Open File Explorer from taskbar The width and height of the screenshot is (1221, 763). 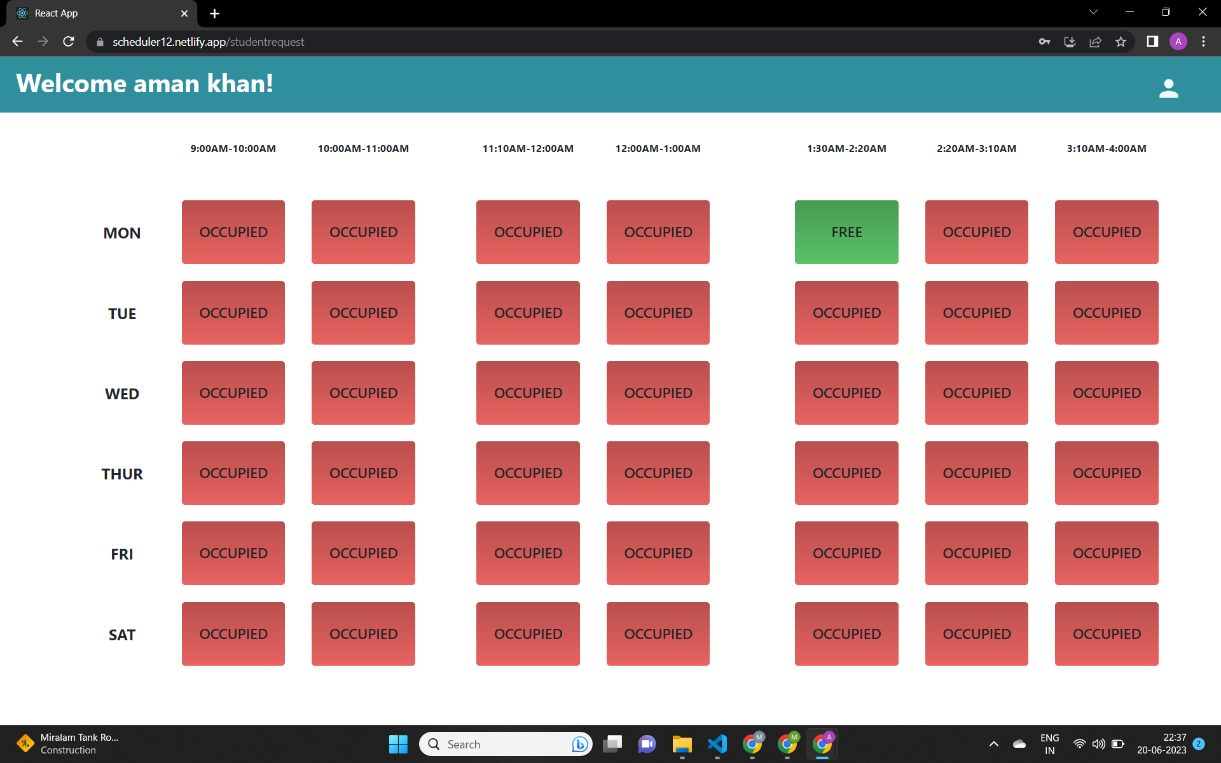pyautogui.click(x=682, y=743)
